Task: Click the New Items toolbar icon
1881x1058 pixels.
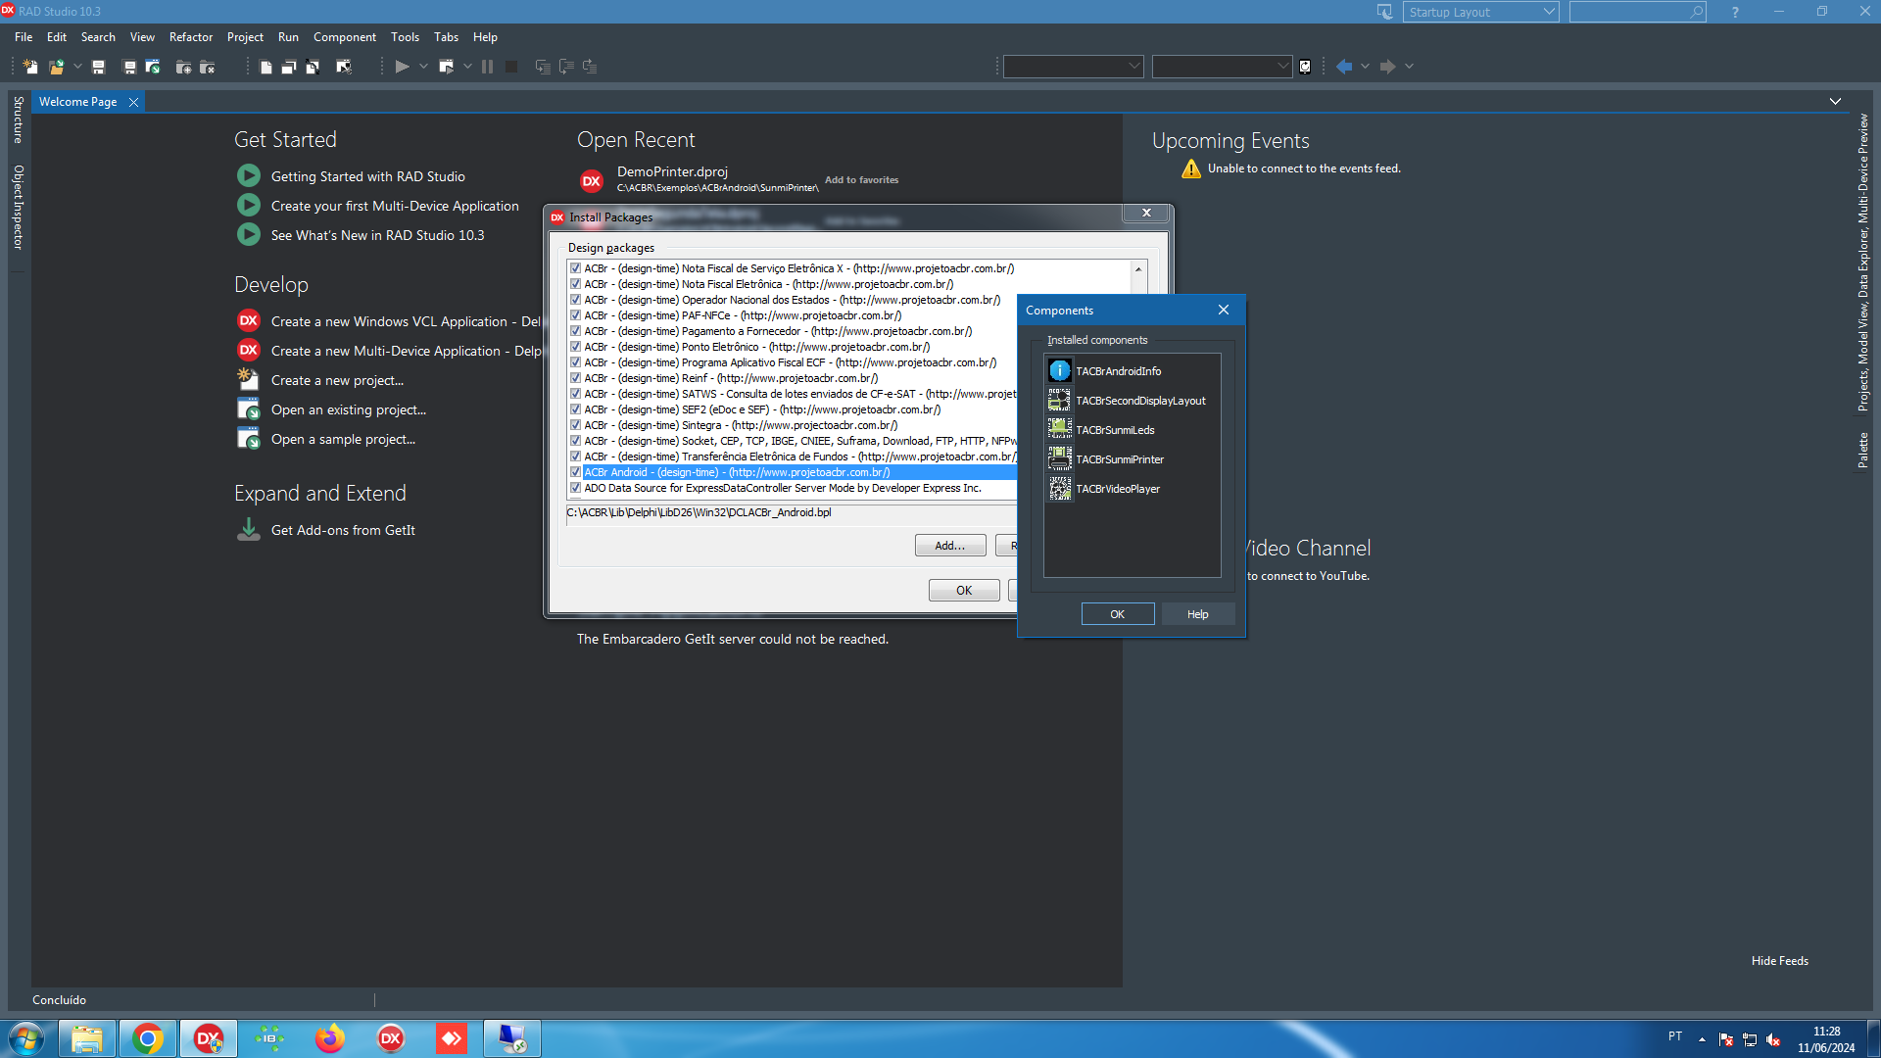Action: tap(30, 67)
